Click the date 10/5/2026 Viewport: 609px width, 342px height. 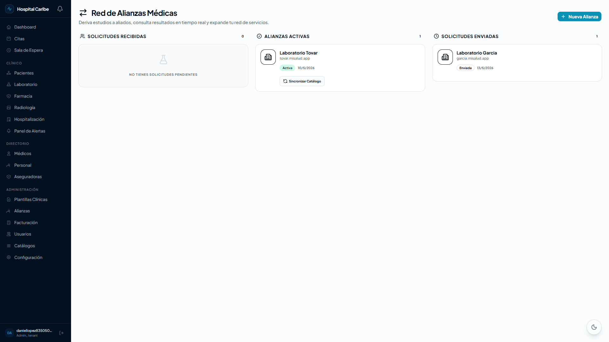click(x=306, y=68)
